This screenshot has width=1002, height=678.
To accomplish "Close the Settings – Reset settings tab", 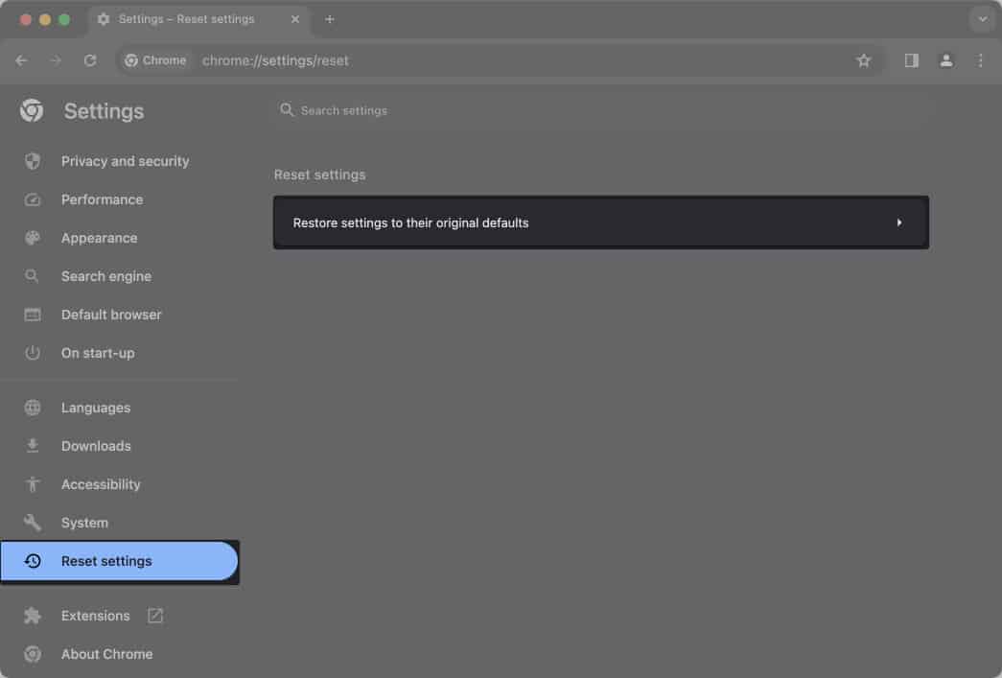I will click(295, 19).
